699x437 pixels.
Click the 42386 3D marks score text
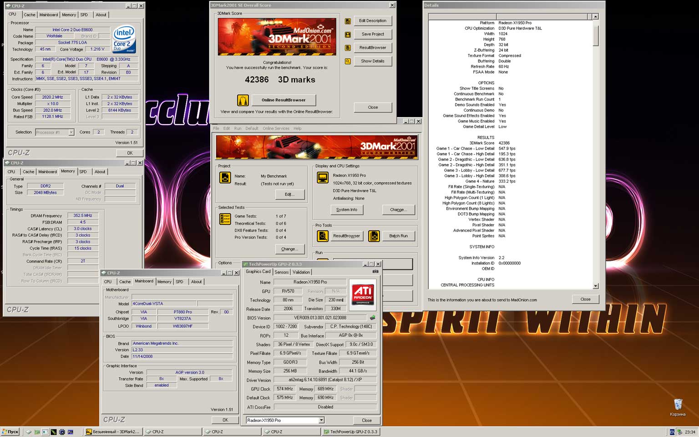click(280, 80)
